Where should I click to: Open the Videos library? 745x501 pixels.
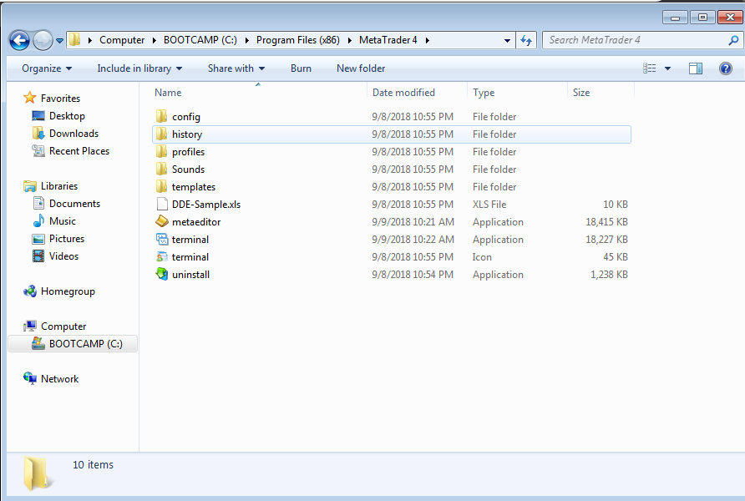(x=63, y=256)
